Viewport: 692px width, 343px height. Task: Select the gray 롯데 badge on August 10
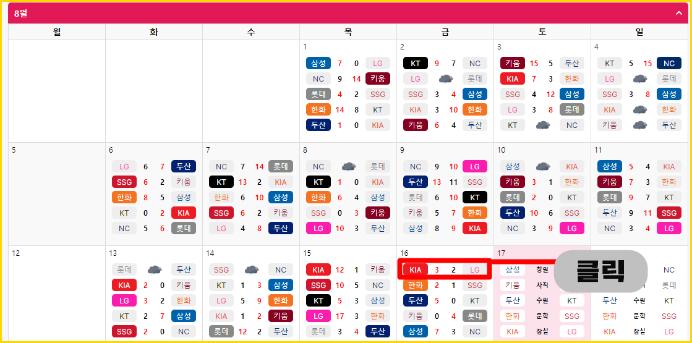click(513, 198)
